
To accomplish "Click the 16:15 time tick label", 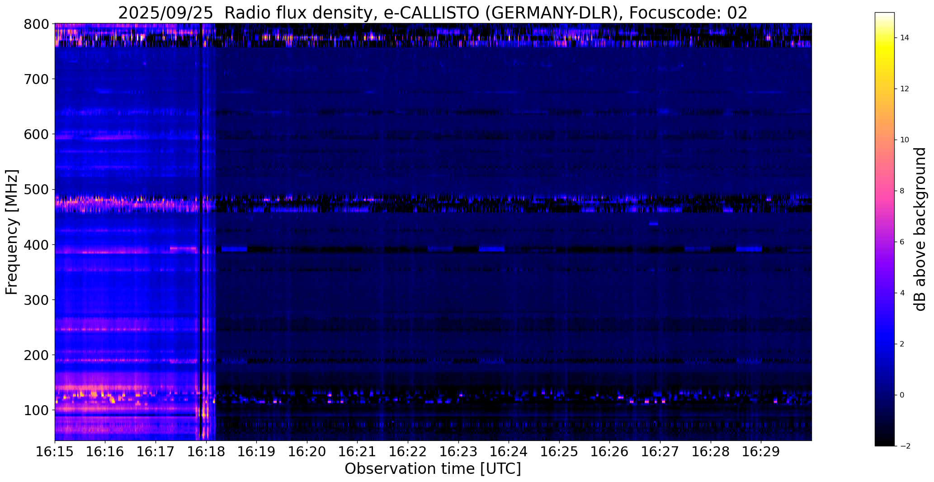I will coord(55,451).
